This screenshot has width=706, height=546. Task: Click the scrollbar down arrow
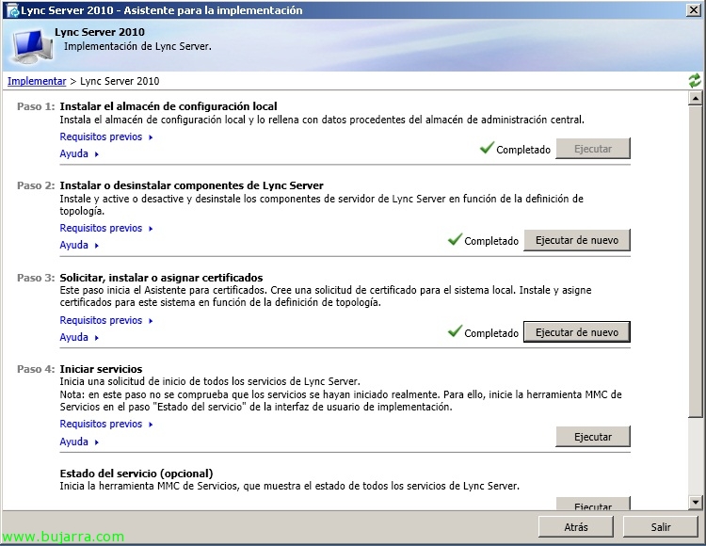(x=696, y=502)
